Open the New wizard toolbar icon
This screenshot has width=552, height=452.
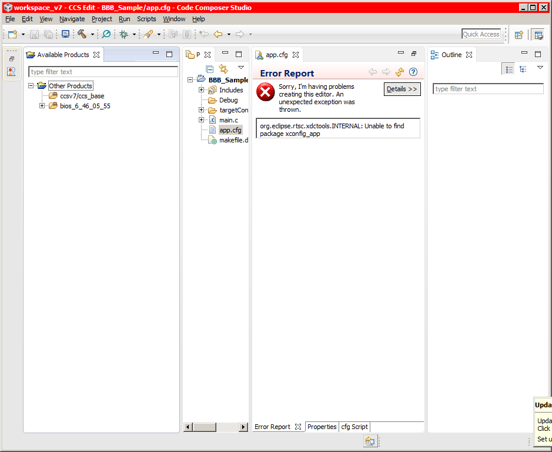[x=13, y=34]
